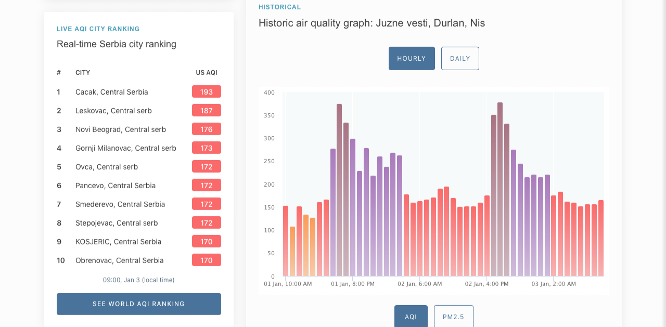Switch graph to Daily view
This screenshot has height=327, width=666.
click(460, 58)
